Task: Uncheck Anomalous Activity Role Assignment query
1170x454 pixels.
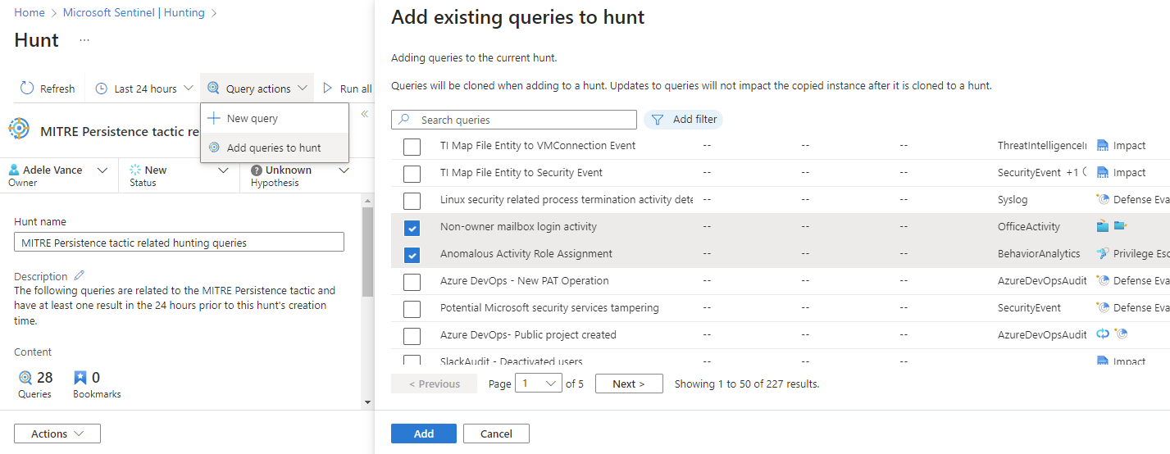Action: click(412, 255)
